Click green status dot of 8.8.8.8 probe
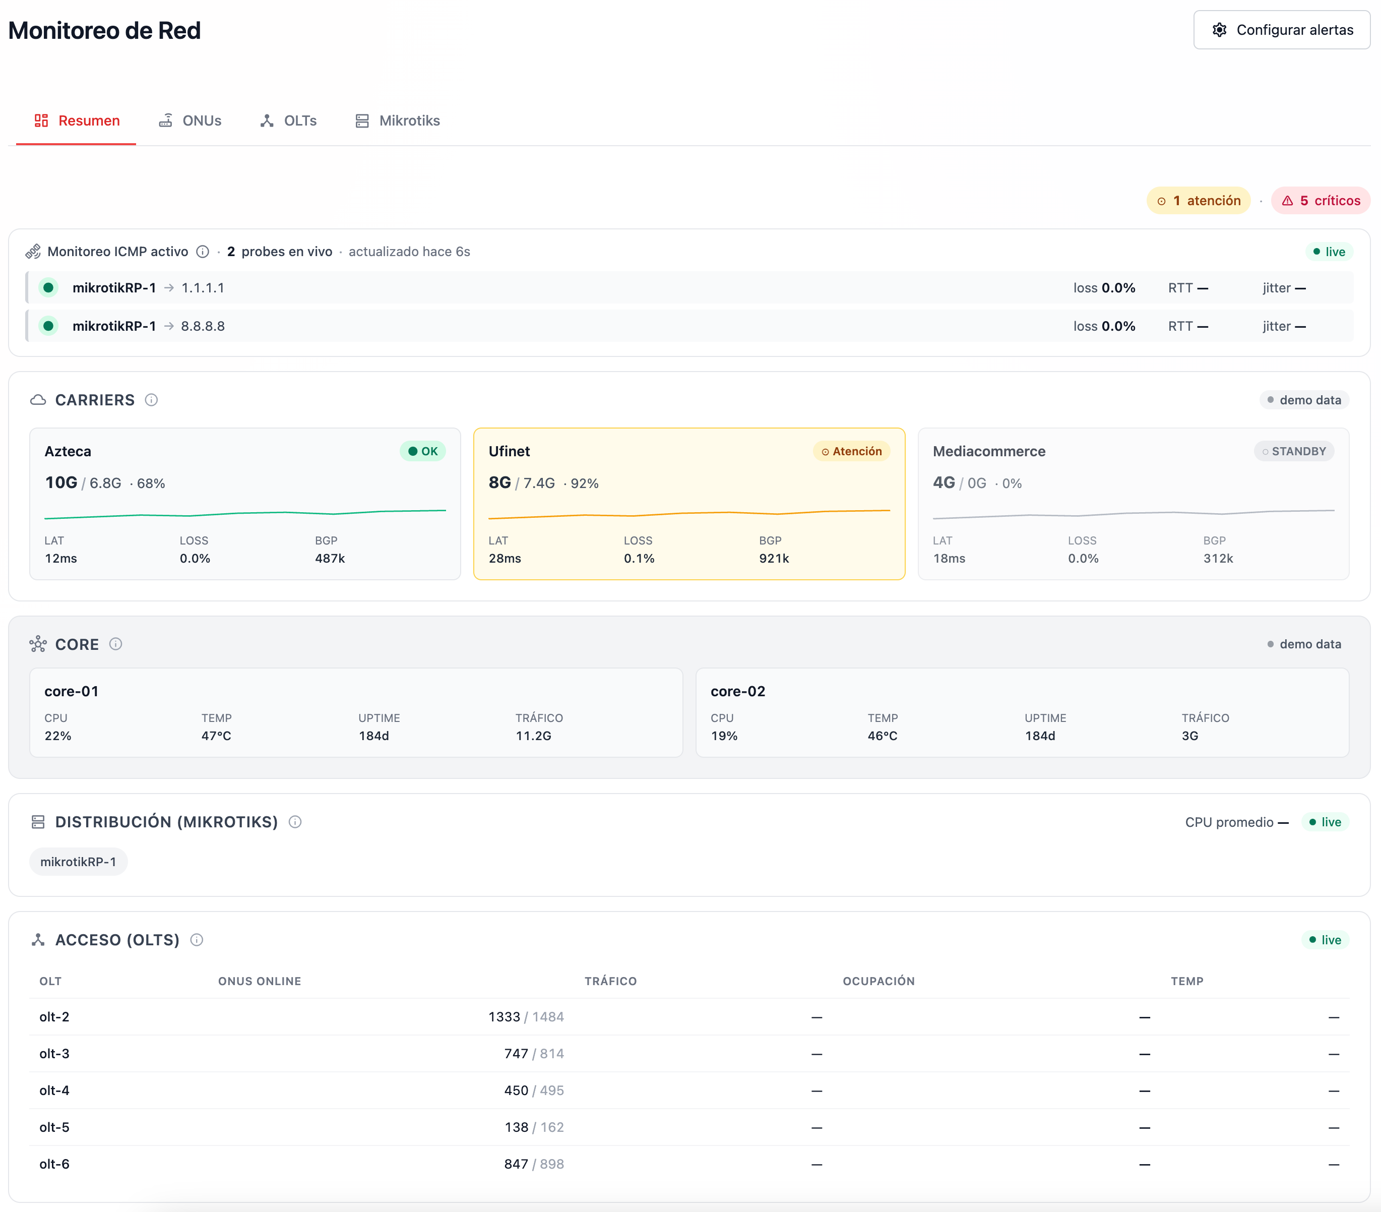The width and height of the screenshot is (1381, 1212). click(x=49, y=326)
